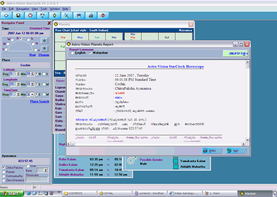Click the ayanamsa value 023:57:45 field

click(26, 161)
